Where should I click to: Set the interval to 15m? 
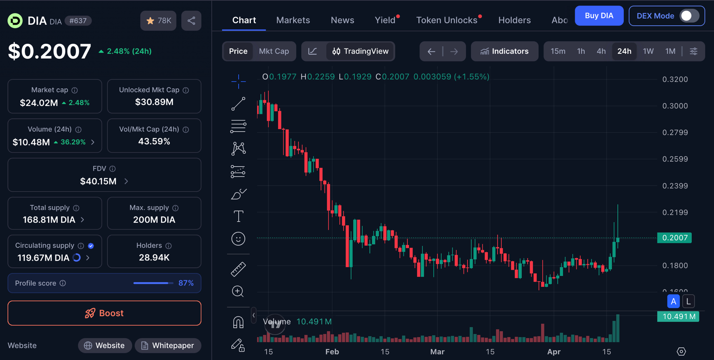coord(558,51)
